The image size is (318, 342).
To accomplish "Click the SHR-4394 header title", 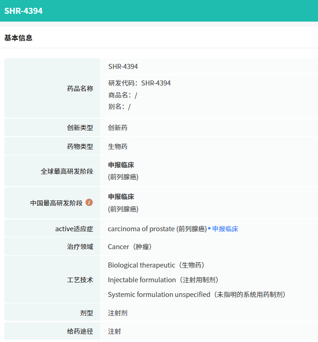I will (x=23, y=11).
